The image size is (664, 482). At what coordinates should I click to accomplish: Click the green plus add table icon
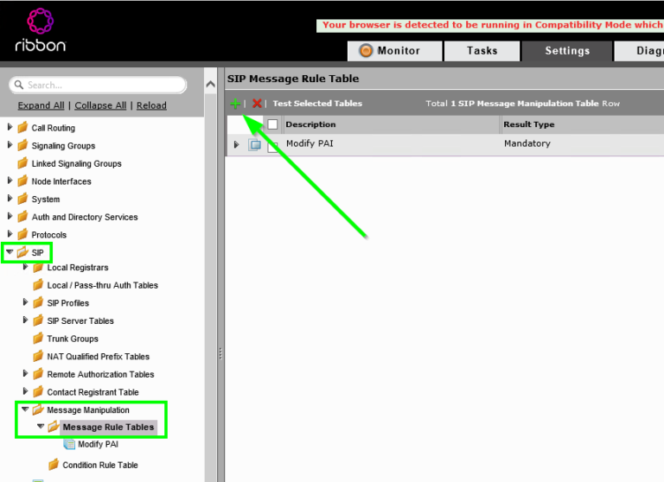click(x=235, y=104)
